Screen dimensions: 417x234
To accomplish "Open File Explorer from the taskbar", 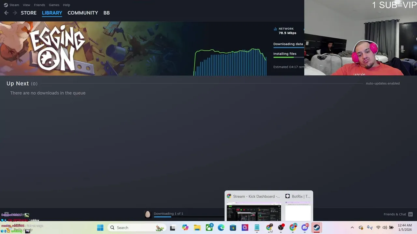I will [x=197, y=227].
